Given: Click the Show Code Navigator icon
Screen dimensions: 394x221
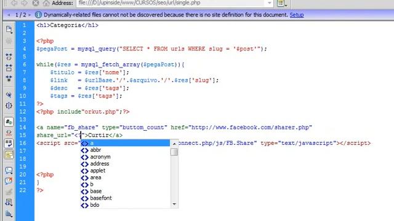Looking at the screenshot, I should tap(9, 41).
